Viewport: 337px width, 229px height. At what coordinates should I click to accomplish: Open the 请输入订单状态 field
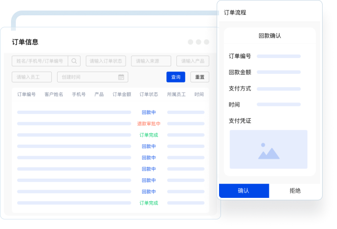pyautogui.click(x=106, y=61)
